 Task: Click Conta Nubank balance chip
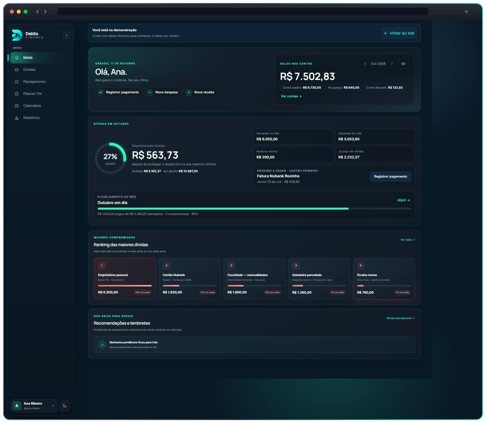[384, 88]
